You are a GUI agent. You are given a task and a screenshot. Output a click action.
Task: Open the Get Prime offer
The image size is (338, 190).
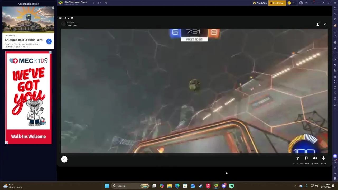click(277, 3)
